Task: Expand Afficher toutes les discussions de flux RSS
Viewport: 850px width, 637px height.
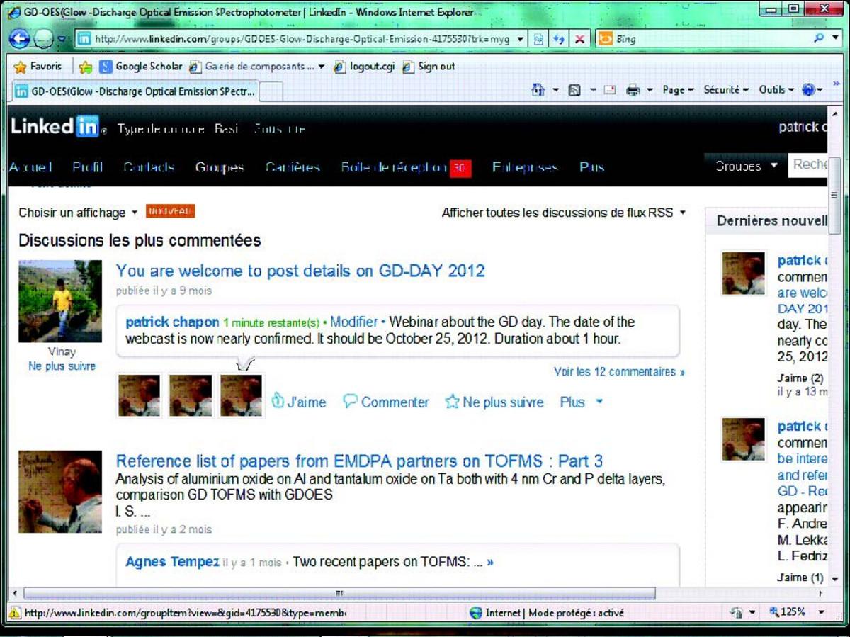Action: [564, 213]
